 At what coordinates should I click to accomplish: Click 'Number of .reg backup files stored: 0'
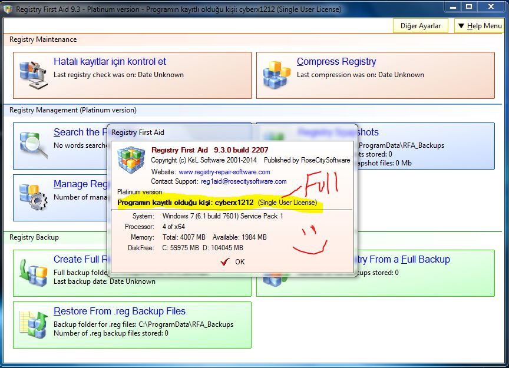click(x=111, y=333)
